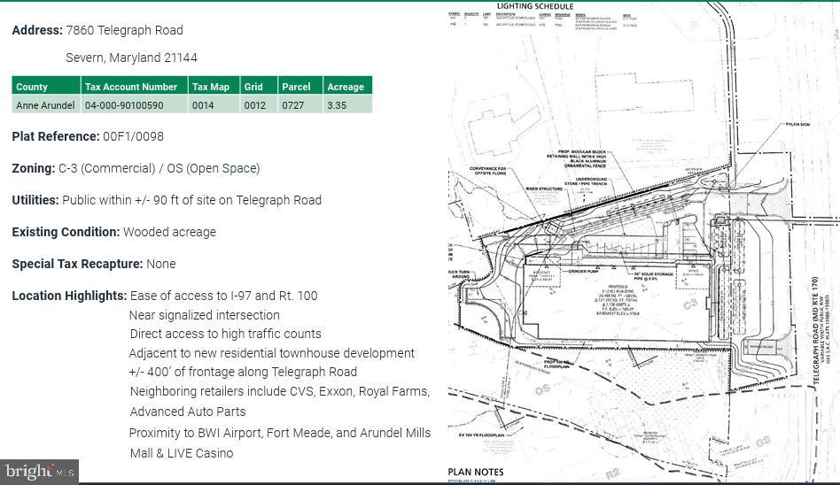
Task: Select the Plat Reference 00F1/0098 text
Action: click(x=133, y=136)
